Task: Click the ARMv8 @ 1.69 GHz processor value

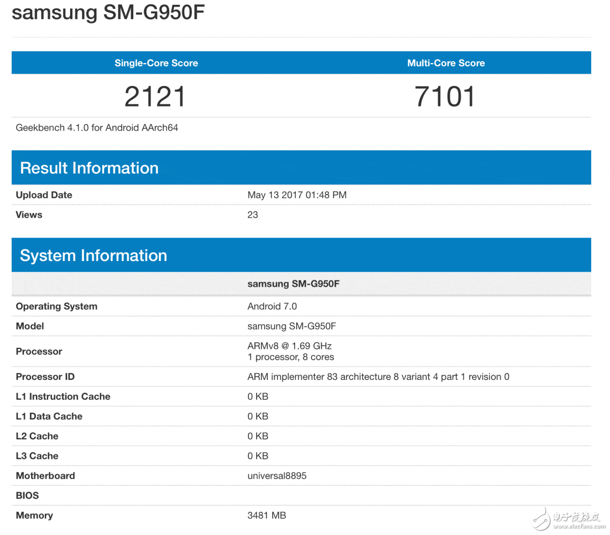Action: 289,346
